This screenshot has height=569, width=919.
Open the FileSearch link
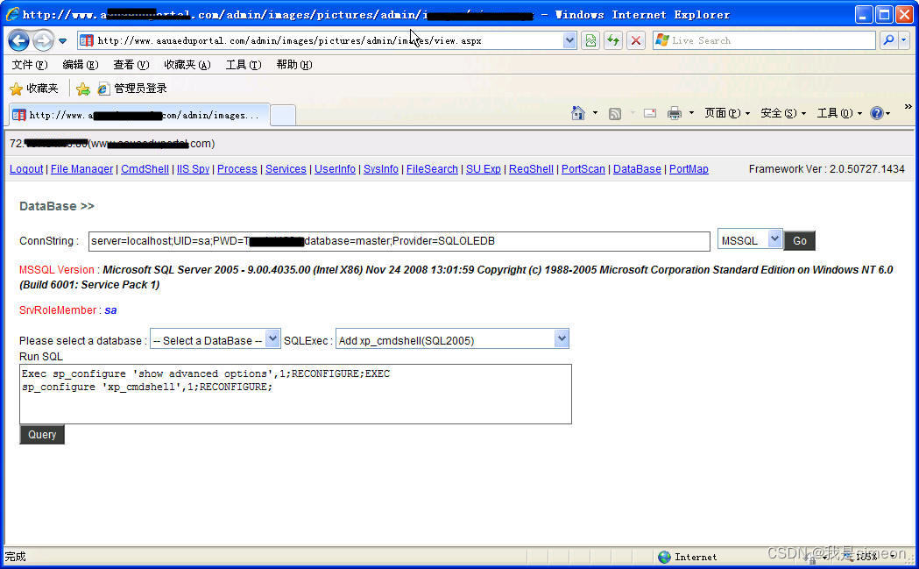(432, 169)
